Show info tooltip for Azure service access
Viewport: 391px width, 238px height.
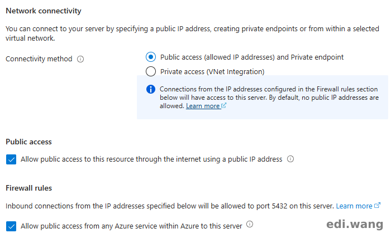250,225
